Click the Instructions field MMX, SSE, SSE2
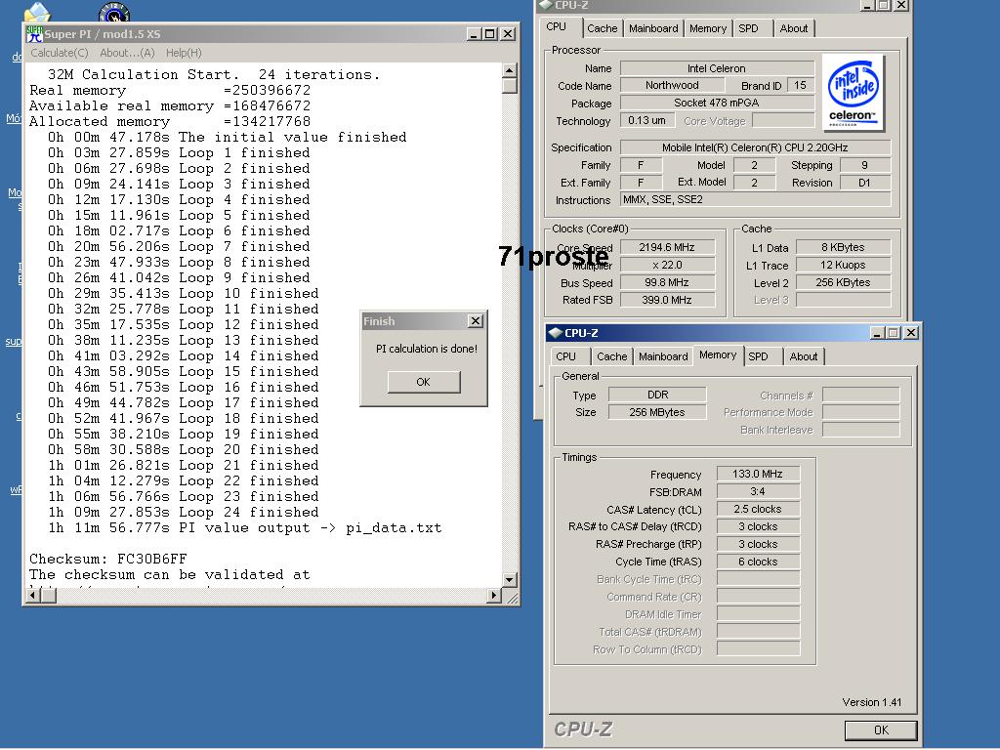This screenshot has width=1000, height=750. pyautogui.click(x=755, y=199)
